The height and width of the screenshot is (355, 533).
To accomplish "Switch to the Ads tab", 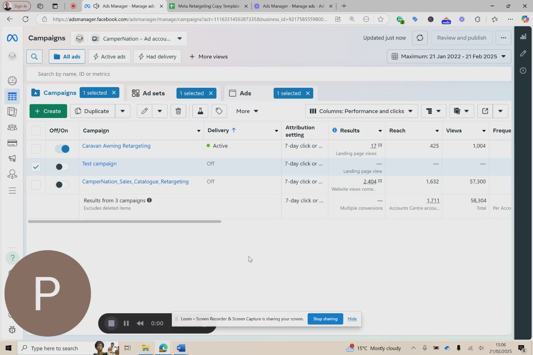I will pos(245,93).
